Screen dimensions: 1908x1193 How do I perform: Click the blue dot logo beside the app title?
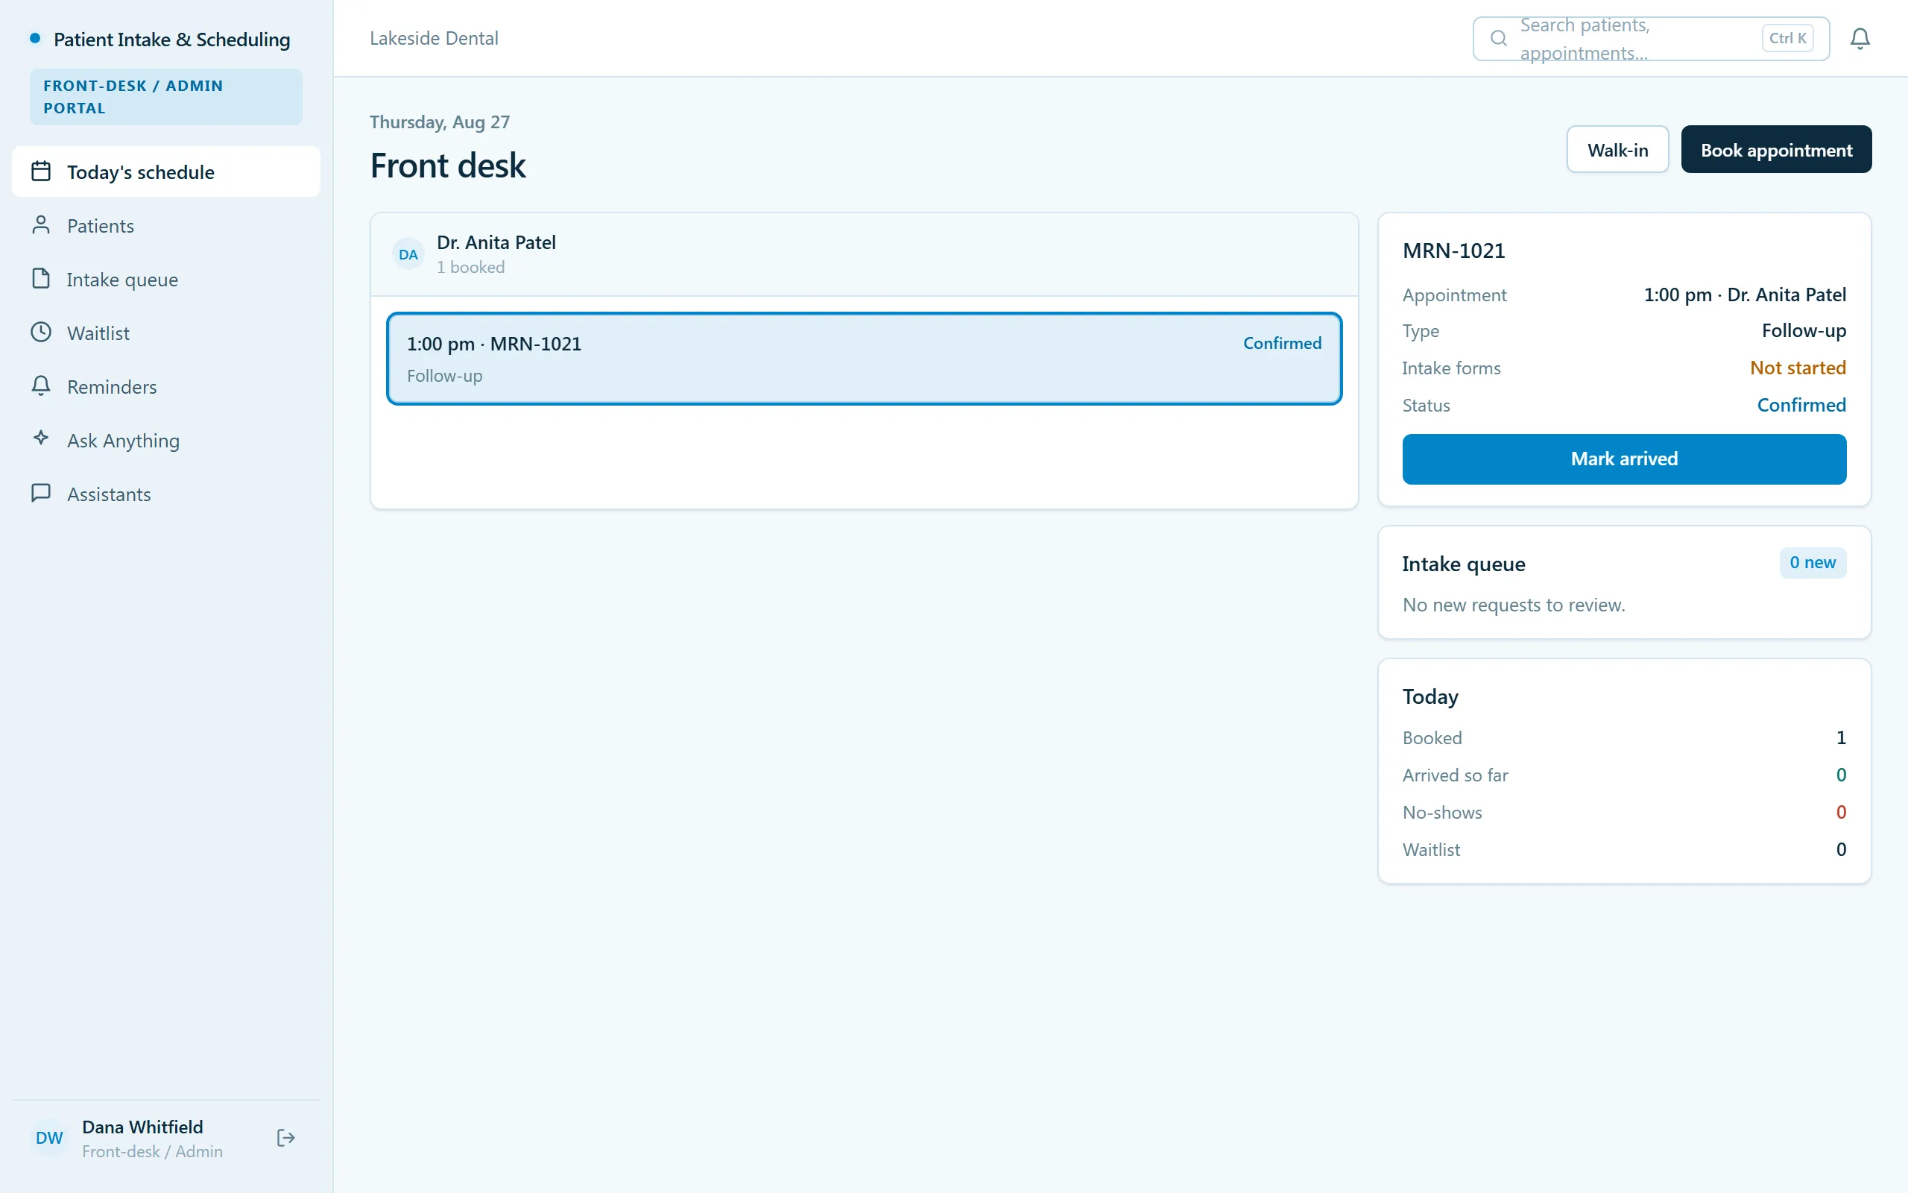(35, 38)
